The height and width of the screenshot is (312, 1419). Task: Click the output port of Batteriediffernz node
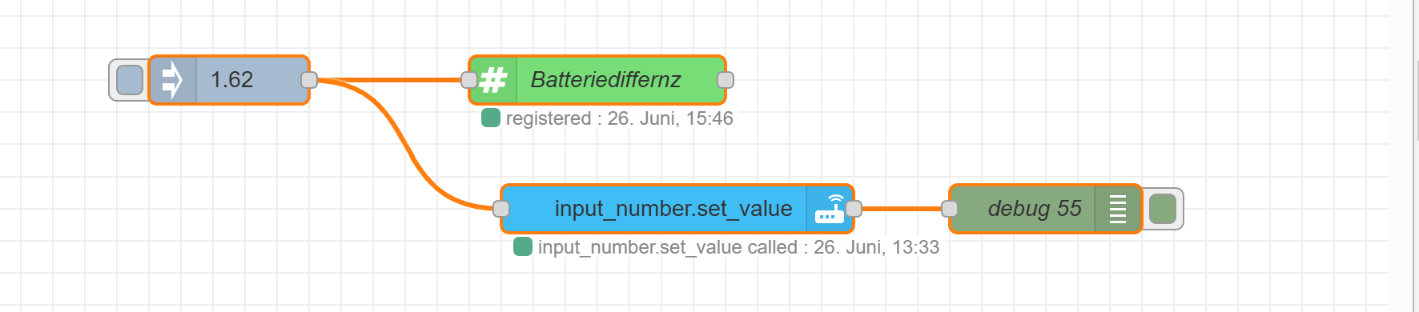pyautogui.click(x=726, y=80)
